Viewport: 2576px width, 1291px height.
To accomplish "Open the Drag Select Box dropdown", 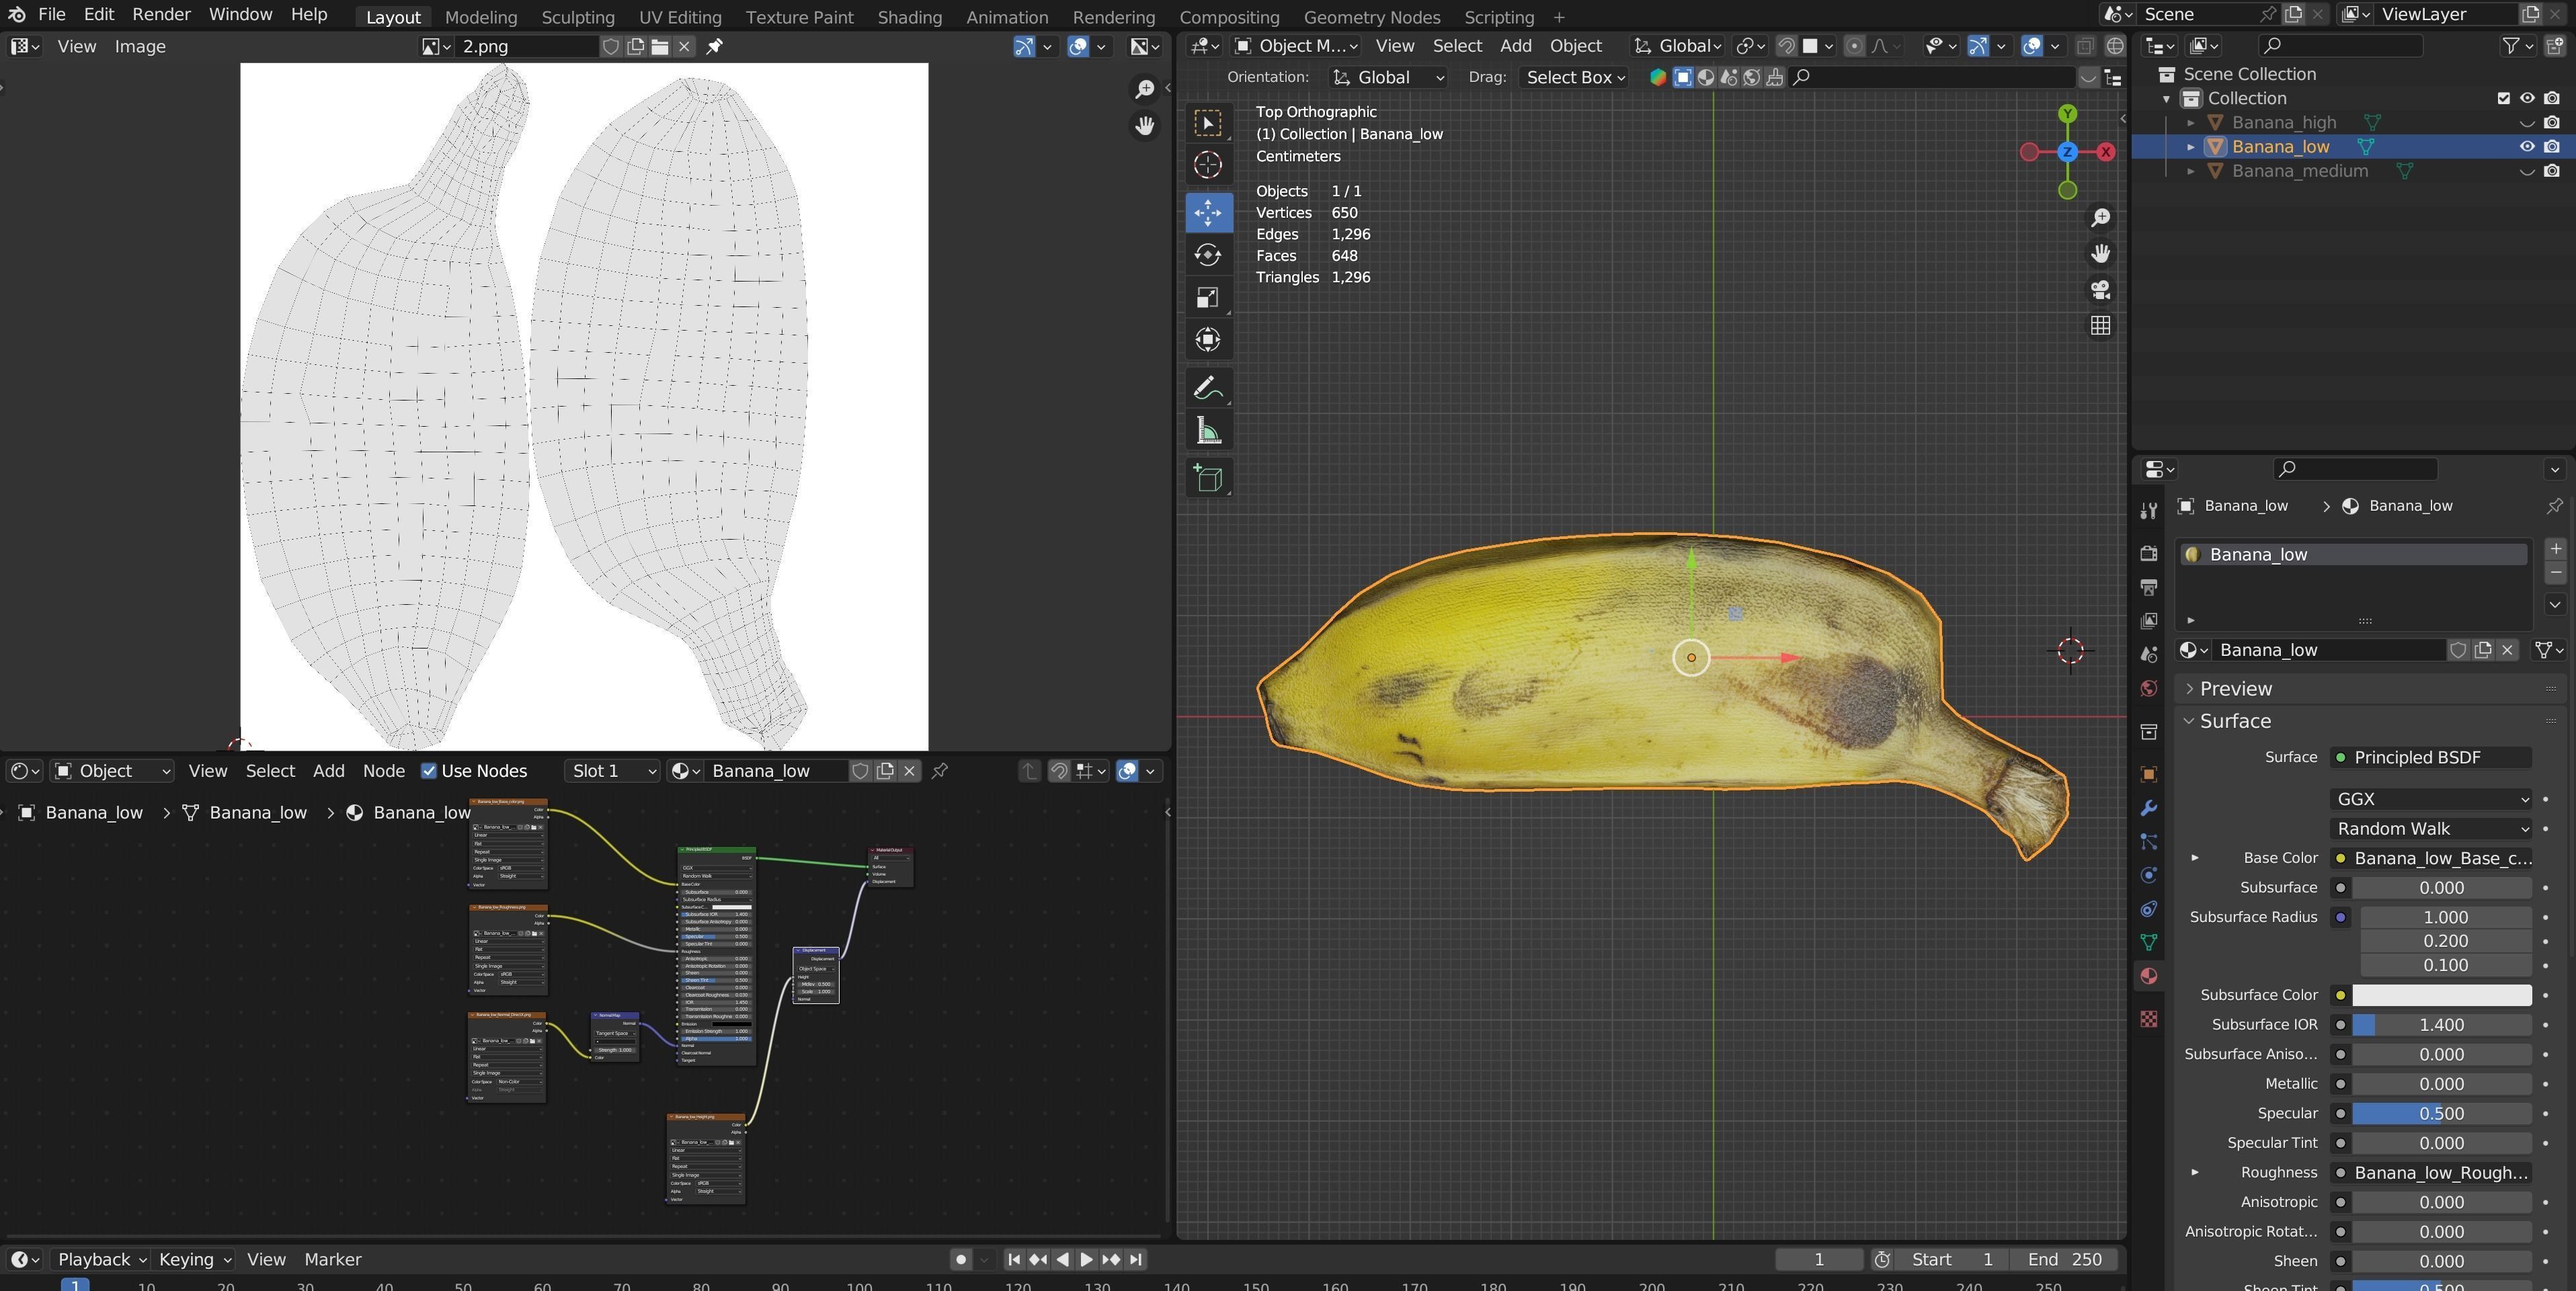I will [x=1575, y=77].
